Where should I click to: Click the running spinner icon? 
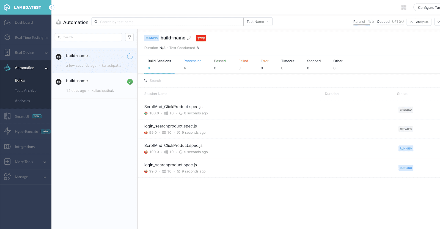pos(130,56)
